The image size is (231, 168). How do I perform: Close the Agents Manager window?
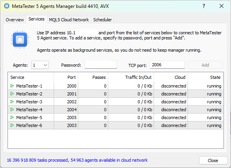(x=222, y=6)
